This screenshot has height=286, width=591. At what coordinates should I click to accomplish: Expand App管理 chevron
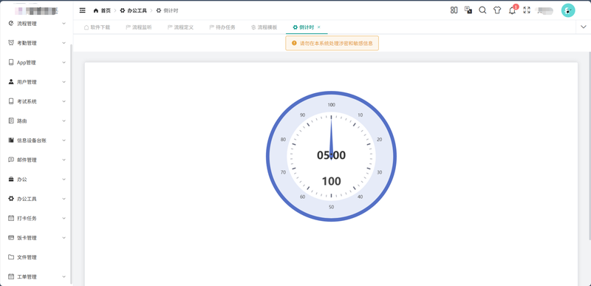(x=64, y=63)
